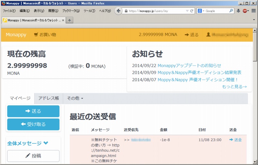This screenshot has height=165, width=258.
Task: Open お買い物 shopping cart link
Action: [x=45, y=35]
